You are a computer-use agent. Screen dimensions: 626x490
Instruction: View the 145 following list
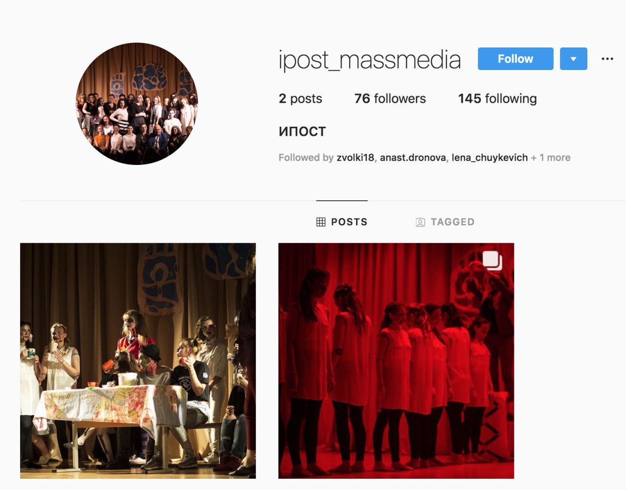click(x=497, y=98)
